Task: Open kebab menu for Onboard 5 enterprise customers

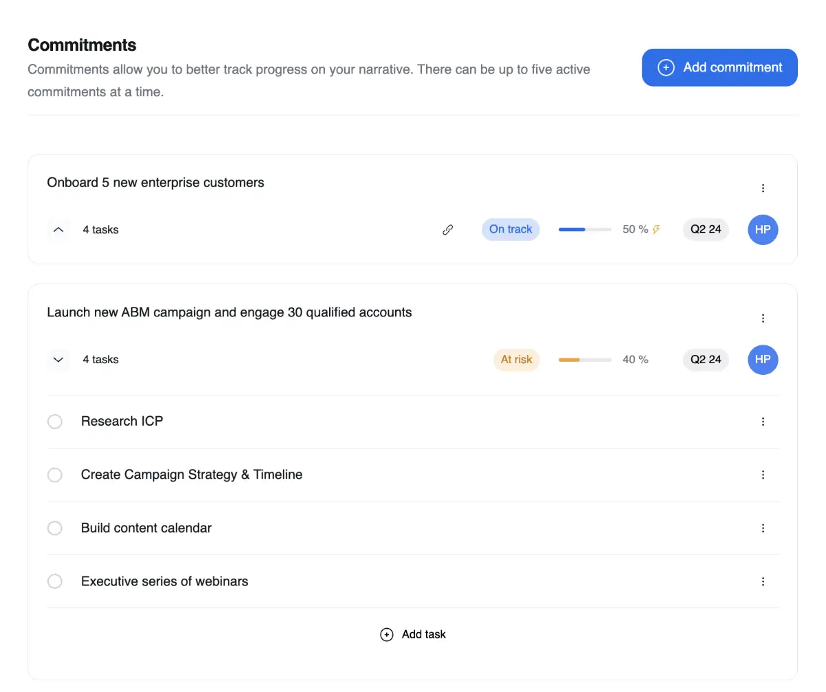Action: (x=763, y=188)
